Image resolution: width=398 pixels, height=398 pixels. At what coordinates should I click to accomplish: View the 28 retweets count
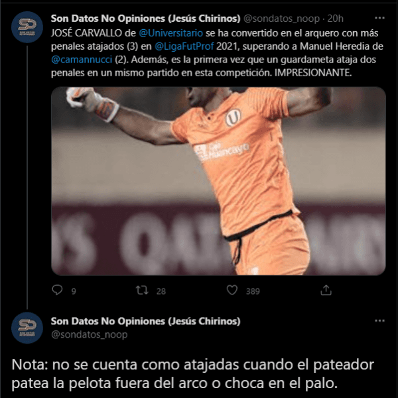coord(161,291)
